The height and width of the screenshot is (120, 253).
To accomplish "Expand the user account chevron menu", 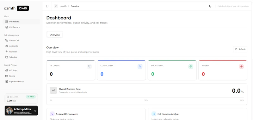I will (x=35, y=111).
